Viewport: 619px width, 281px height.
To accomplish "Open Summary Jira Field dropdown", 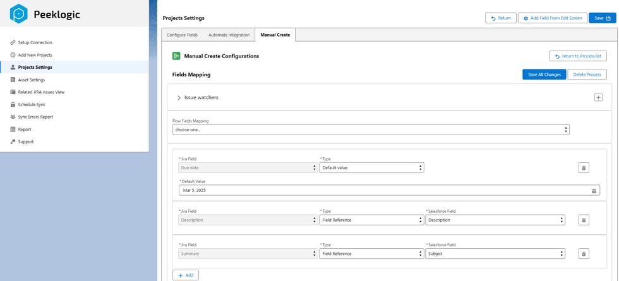I will (x=248, y=254).
